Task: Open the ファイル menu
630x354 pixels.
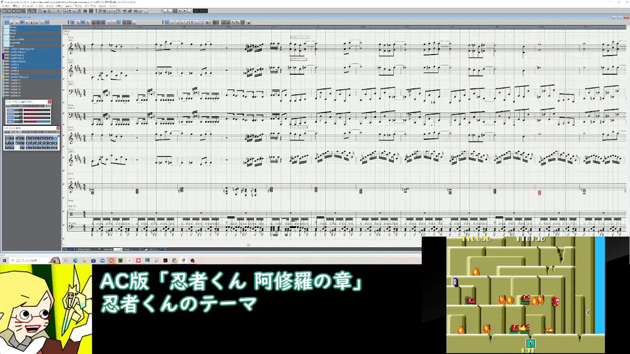Action: point(6,6)
